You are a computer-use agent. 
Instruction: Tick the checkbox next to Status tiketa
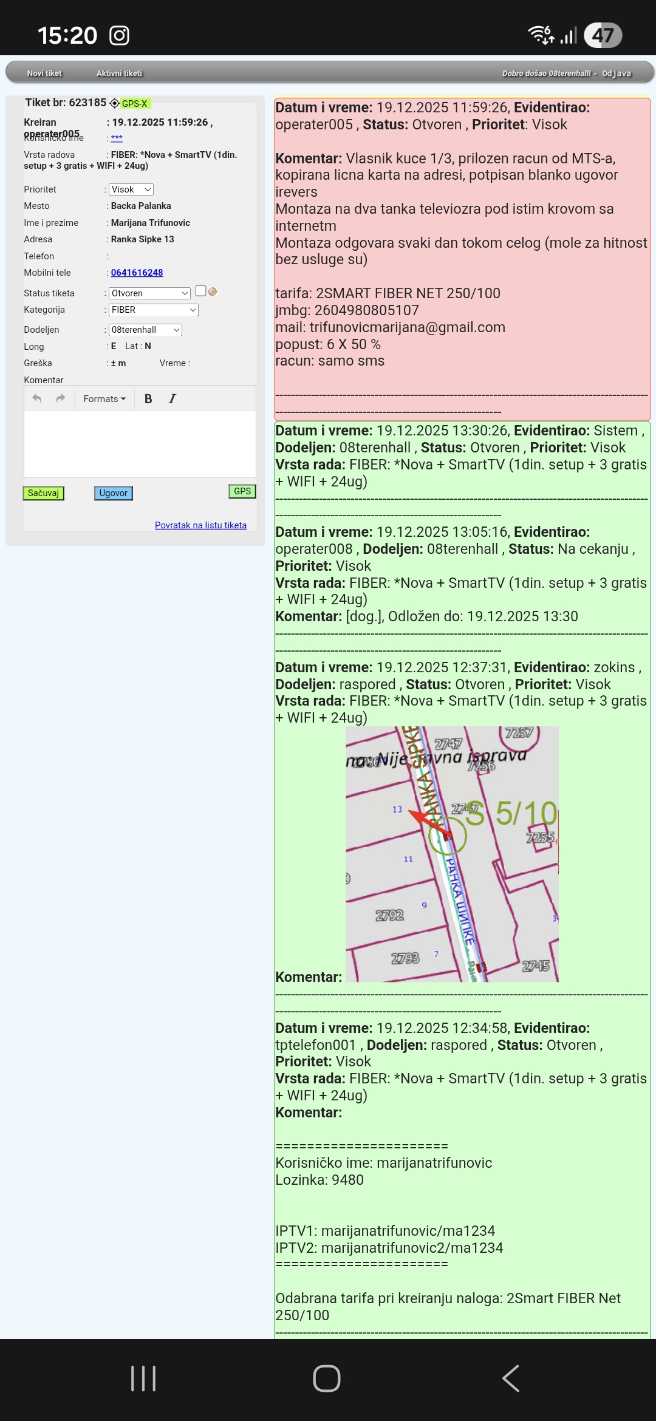click(x=200, y=291)
